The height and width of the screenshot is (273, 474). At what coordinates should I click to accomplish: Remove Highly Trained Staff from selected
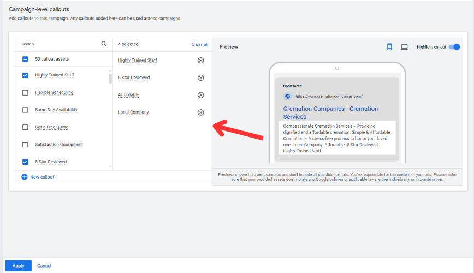[201, 61]
